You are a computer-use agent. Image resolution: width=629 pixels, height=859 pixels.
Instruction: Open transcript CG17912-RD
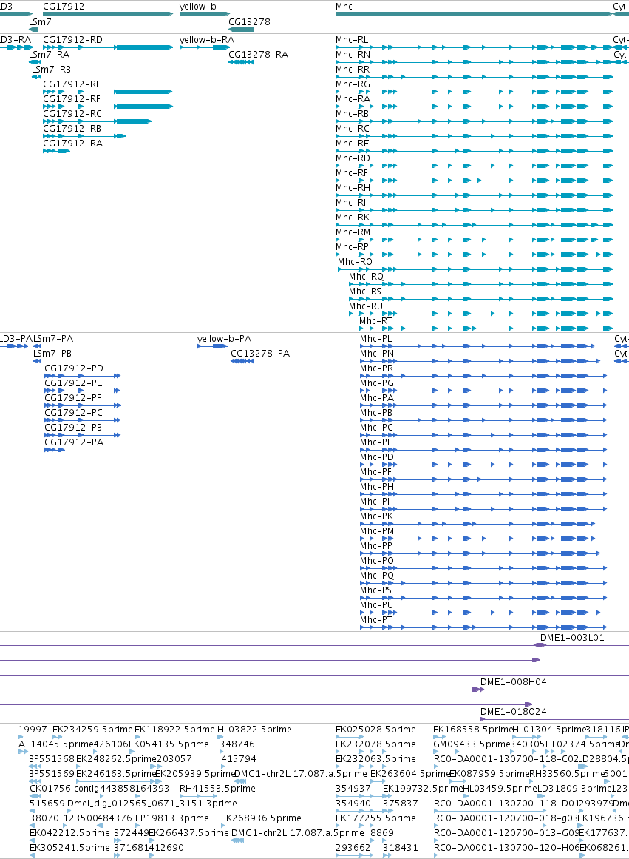pyautogui.click(x=72, y=40)
